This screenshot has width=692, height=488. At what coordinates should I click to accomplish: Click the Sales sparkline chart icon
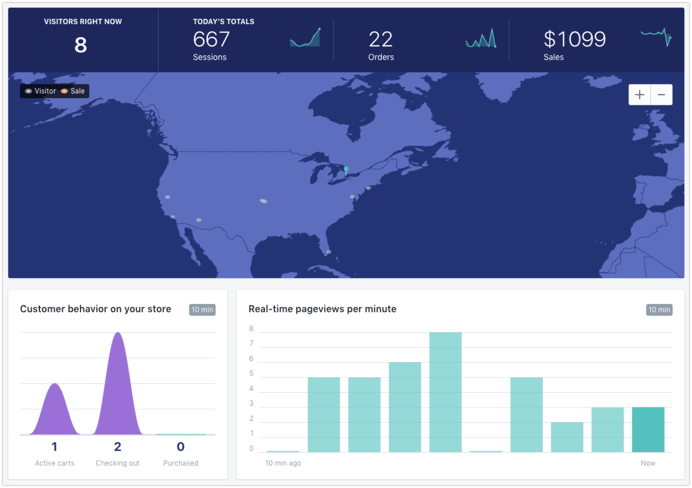(x=656, y=37)
